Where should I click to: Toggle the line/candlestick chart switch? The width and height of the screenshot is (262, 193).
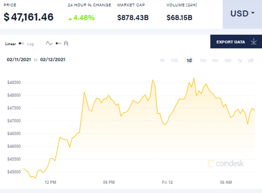58,43
